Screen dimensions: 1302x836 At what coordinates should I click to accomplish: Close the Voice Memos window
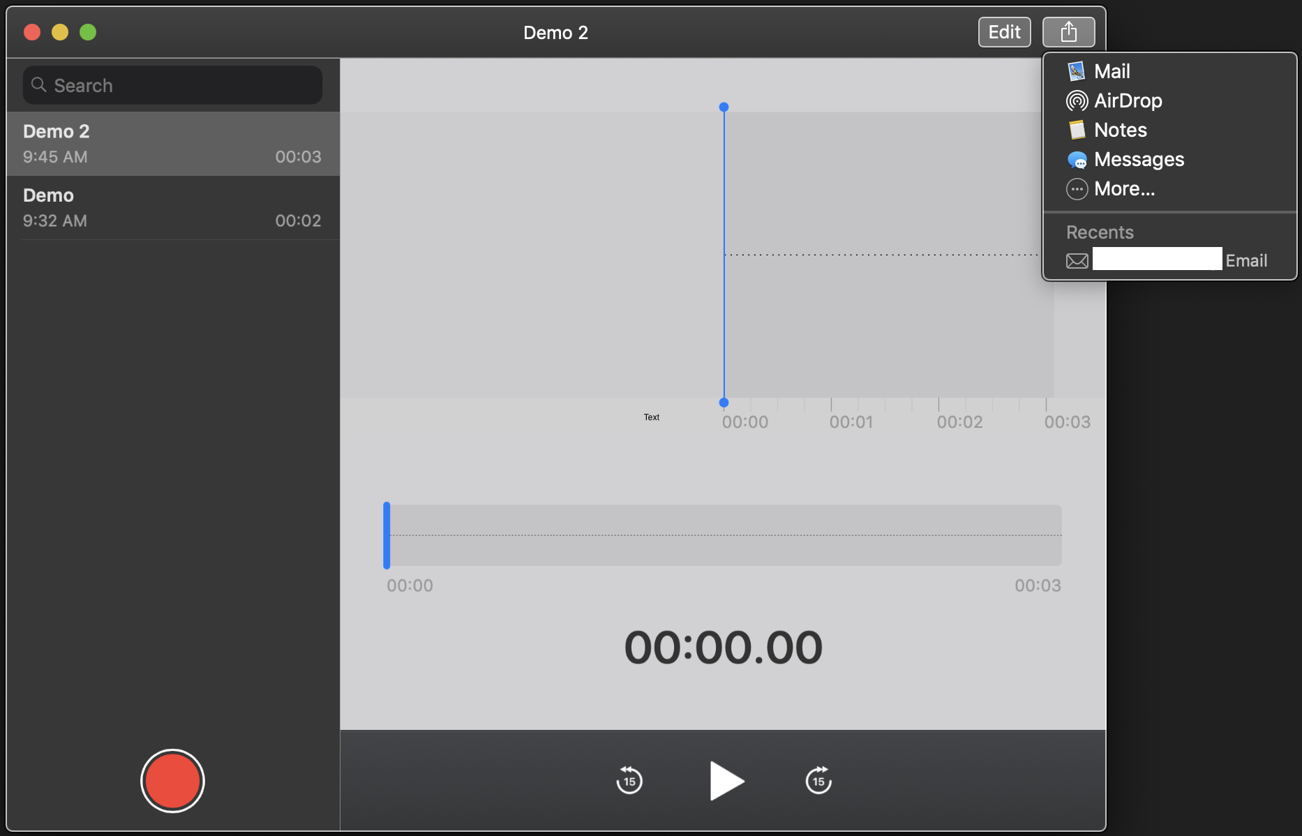(32, 32)
